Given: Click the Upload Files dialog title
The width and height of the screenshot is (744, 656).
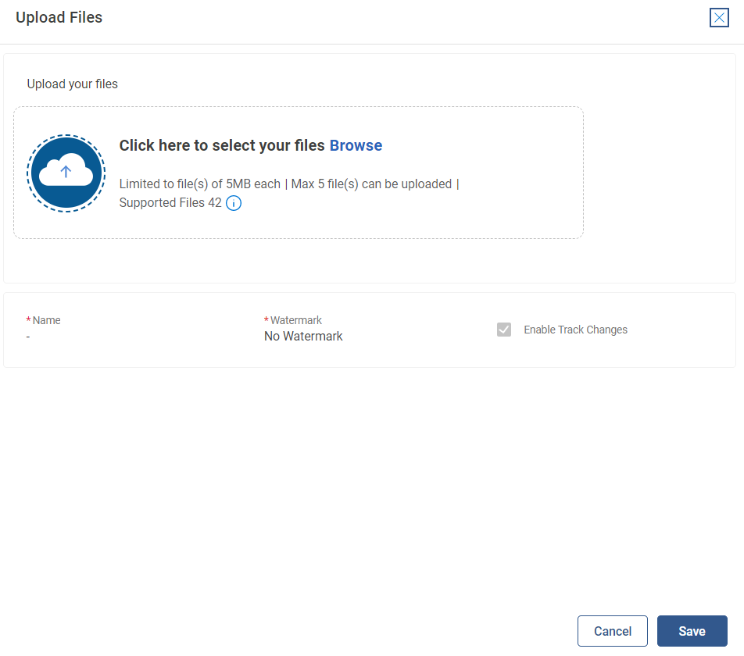Looking at the screenshot, I should coord(59,17).
